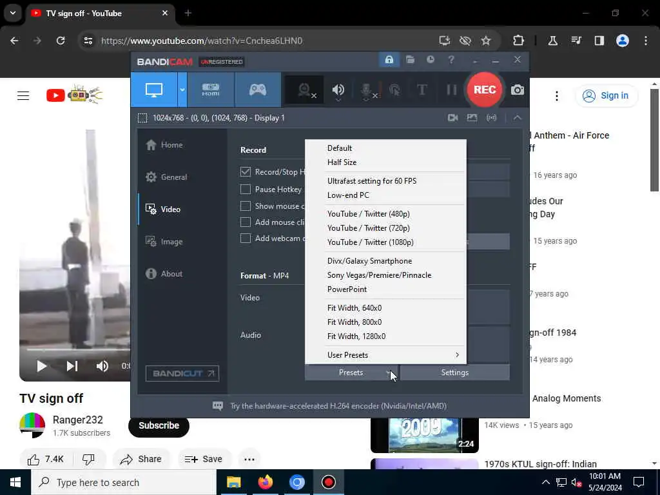Like the TV sign off video
Image resolution: width=660 pixels, height=495 pixels.
[x=46, y=459]
